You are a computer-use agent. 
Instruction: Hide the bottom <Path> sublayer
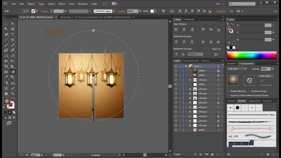pyautogui.click(x=176, y=130)
